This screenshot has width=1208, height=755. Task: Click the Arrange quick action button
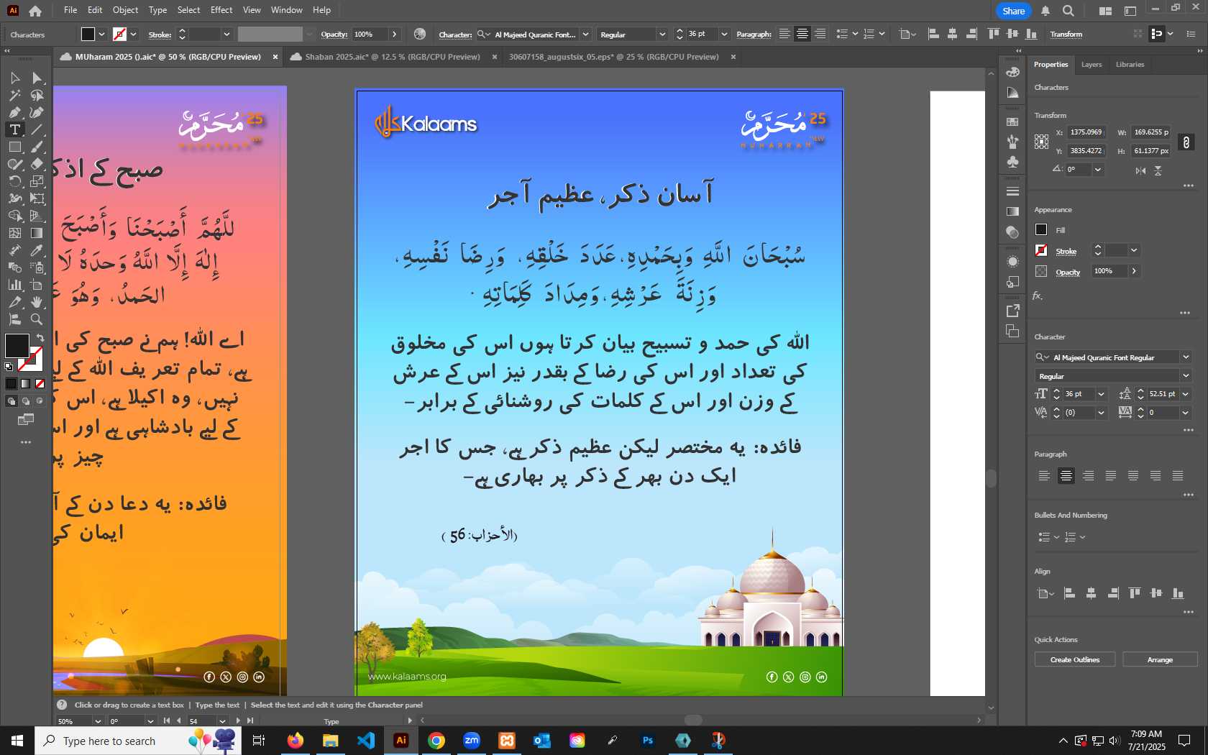(1160, 659)
